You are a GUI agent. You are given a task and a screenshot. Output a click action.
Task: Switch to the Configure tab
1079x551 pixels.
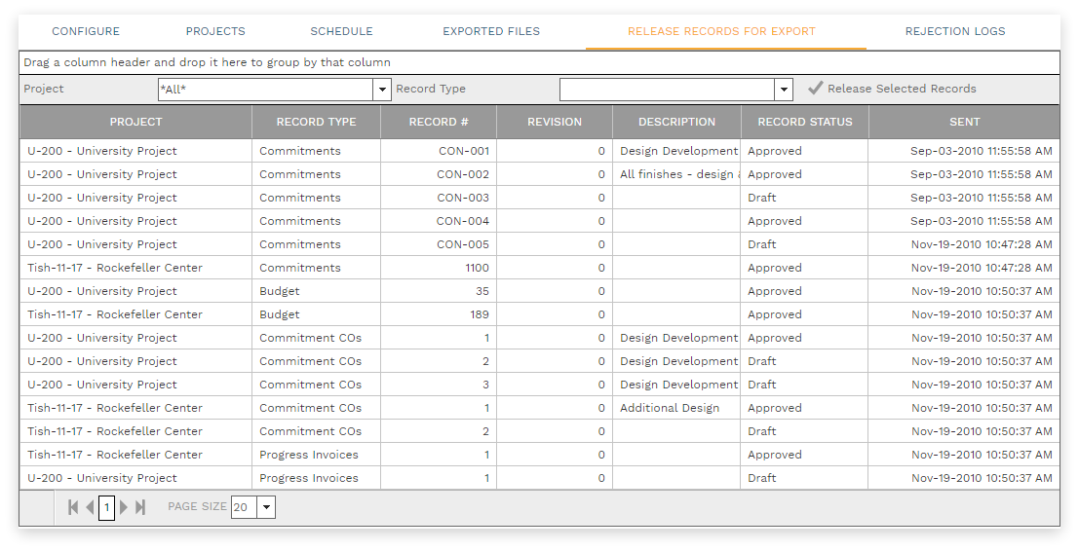(x=86, y=31)
